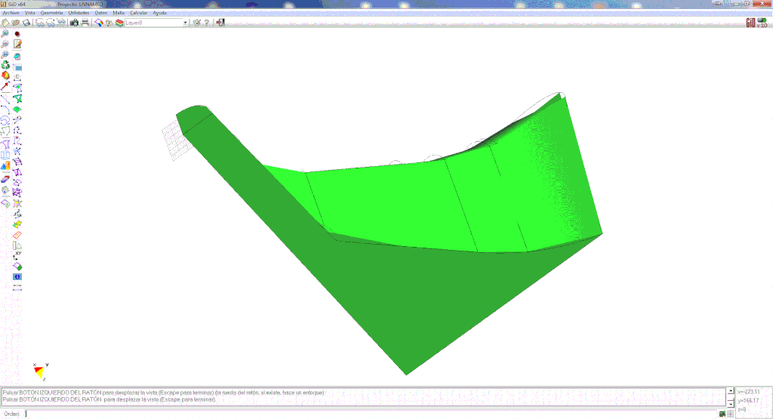
Task: Click the zoom in magnifier tool
Action: pyautogui.click(x=5, y=34)
